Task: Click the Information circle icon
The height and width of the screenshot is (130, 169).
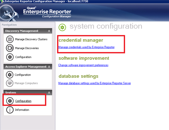Action: [10, 110]
